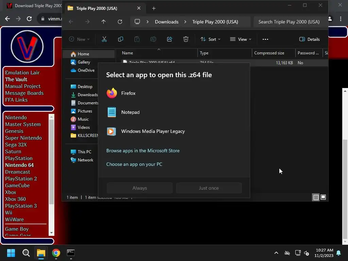Viewport: 348px width, 261px height.
Task: Refresh the Explorer folder view
Action: click(120, 22)
